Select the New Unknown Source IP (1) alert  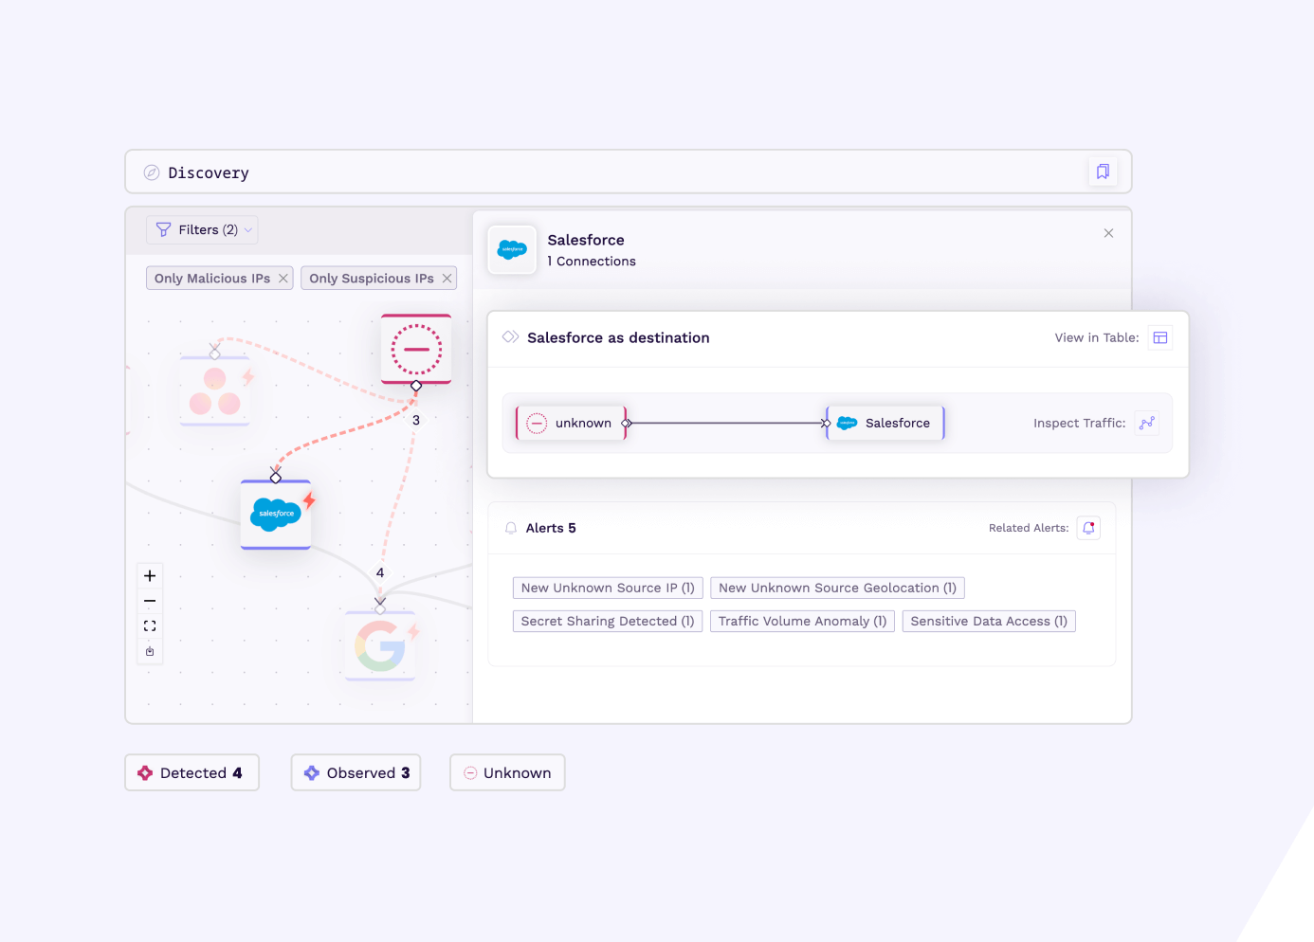pyautogui.click(x=608, y=588)
